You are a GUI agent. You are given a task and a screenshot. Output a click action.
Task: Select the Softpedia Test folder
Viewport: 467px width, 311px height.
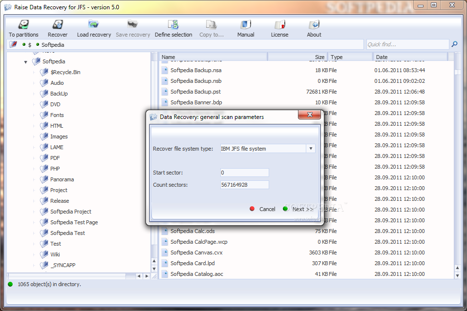click(x=67, y=233)
